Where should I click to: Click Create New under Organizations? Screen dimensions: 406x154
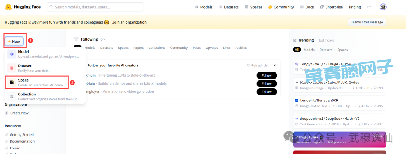19,113
